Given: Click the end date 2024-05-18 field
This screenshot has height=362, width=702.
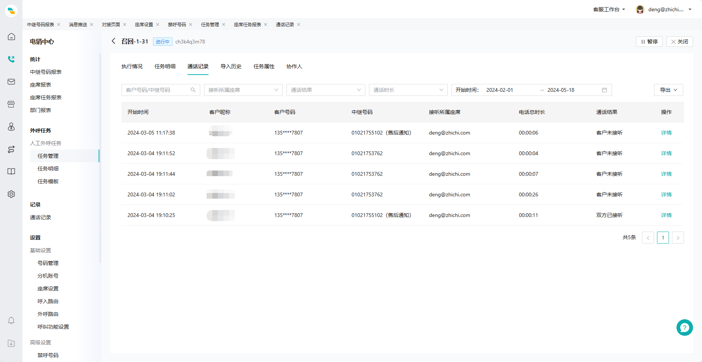Looking at the screenshot, I should [x=561, y=90].
